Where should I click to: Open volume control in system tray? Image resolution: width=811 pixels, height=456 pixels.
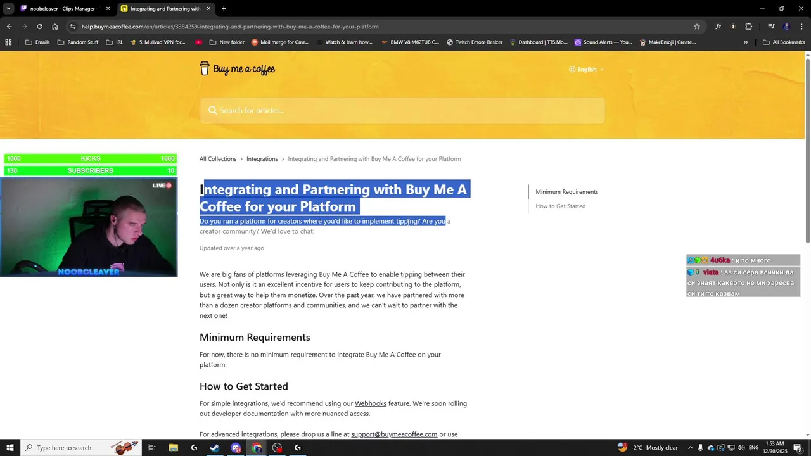tap(742, 448)
